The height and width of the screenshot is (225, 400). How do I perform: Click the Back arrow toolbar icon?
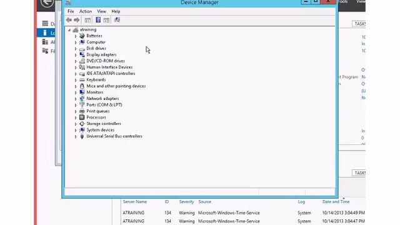(69, 20)
